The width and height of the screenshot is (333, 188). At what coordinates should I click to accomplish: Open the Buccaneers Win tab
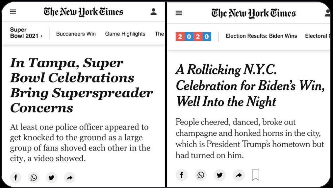76,34
